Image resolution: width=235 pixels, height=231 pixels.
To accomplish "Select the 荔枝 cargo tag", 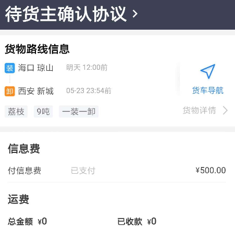I will pos(16,111).
